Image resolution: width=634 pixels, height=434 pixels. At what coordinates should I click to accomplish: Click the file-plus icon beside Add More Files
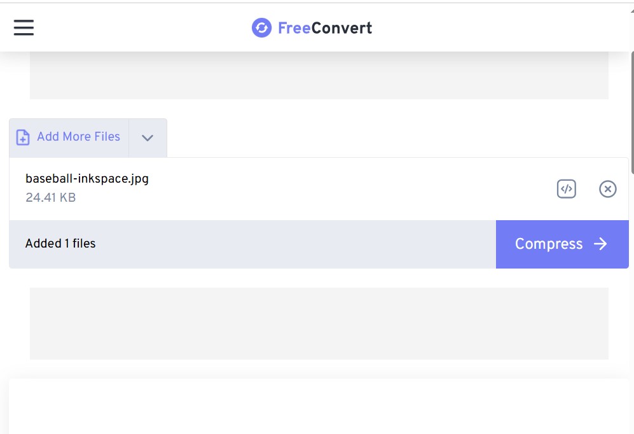22,137
